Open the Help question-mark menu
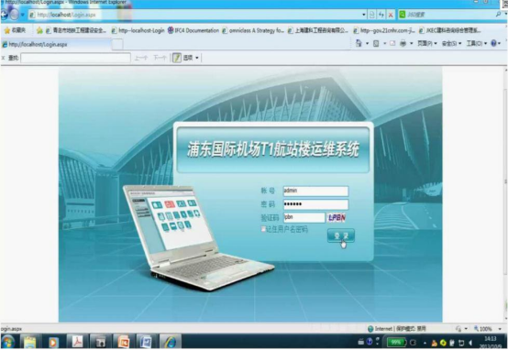 click(x=496, y=43)
